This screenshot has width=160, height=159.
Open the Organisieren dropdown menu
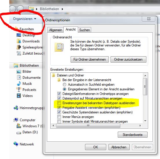click(x=25, y=19)
